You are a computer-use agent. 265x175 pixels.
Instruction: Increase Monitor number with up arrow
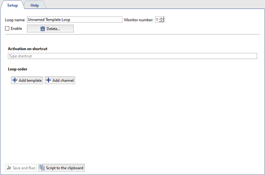162,18
